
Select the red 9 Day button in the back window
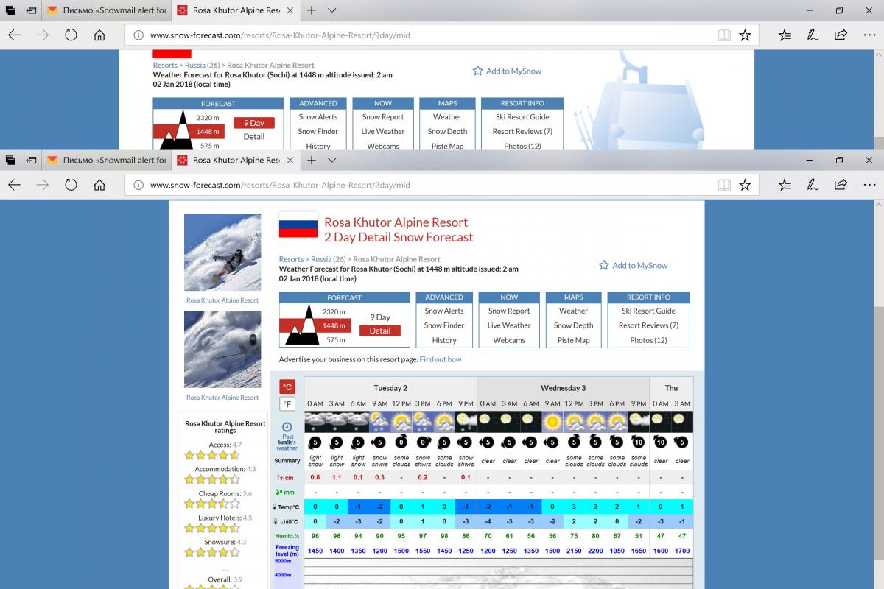[253, 123]
